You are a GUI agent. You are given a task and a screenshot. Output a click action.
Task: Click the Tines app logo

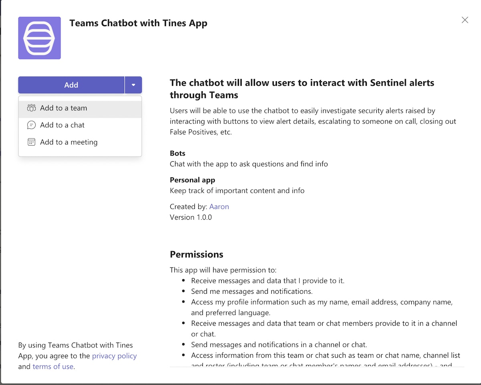[39, 38]
